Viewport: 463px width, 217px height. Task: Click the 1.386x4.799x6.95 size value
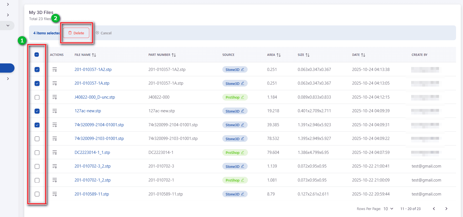tap(313, 152)
